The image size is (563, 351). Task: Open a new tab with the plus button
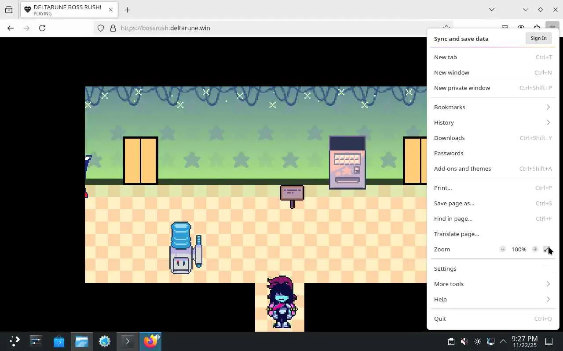127,10
